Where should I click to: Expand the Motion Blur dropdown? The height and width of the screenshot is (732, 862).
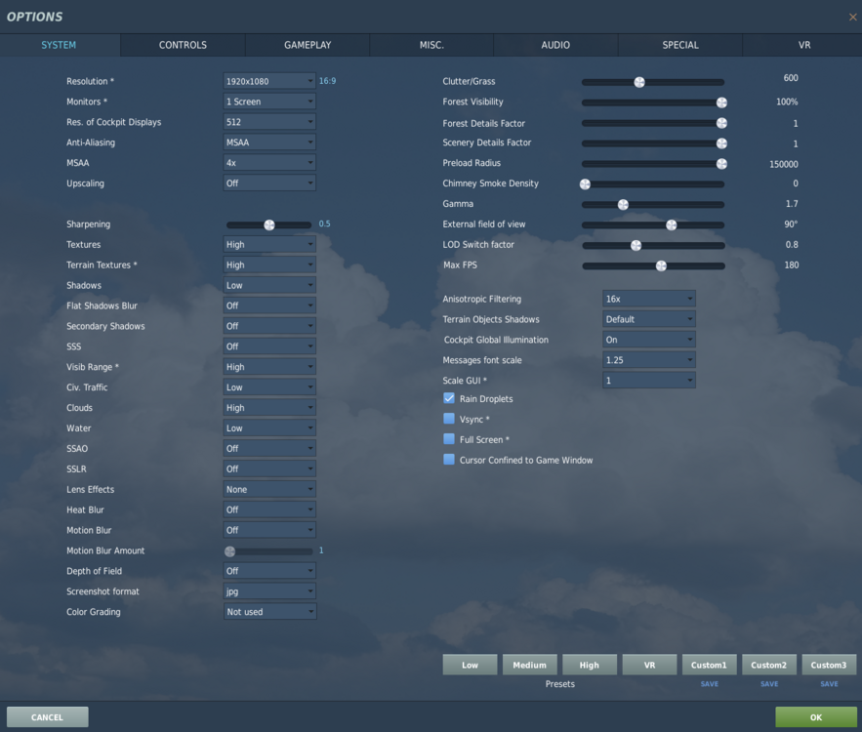click(x=269, y=530)
